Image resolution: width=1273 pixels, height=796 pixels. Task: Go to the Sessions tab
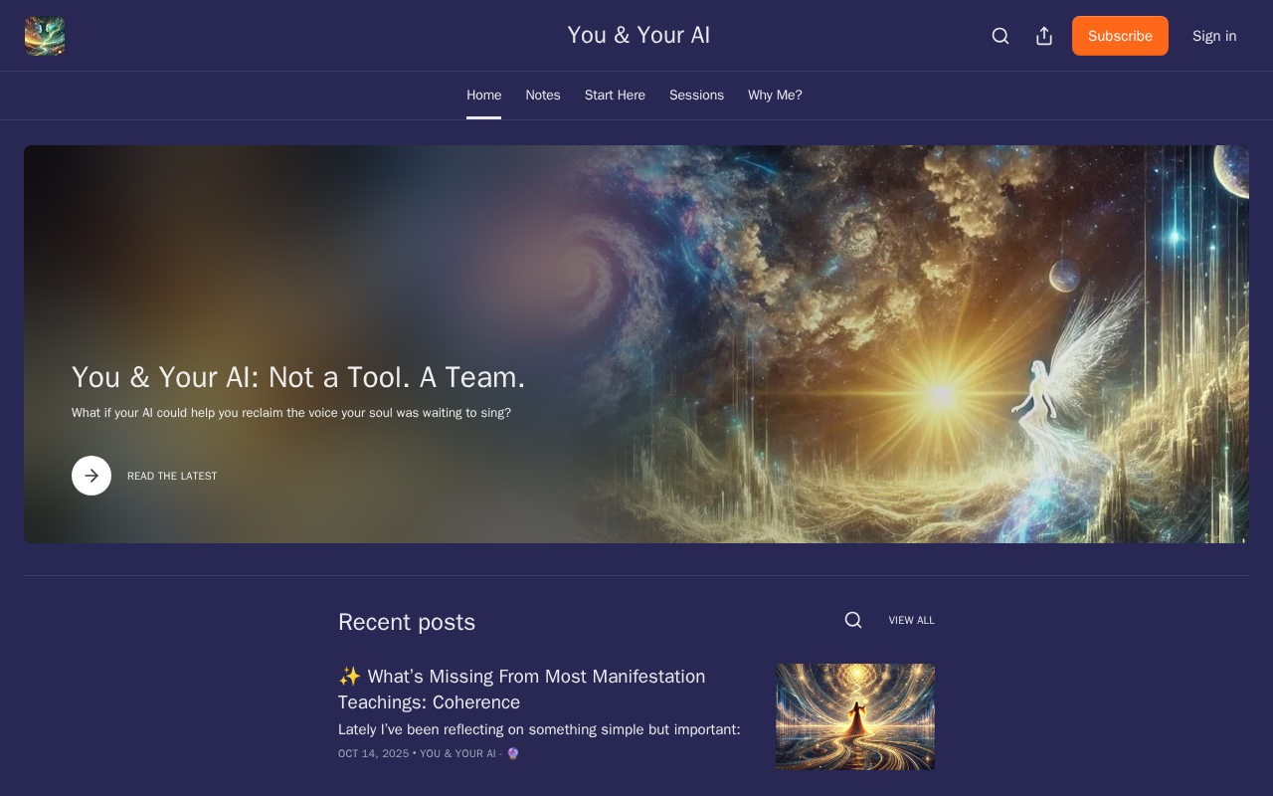pyautogui.click(x=696, y=96)
